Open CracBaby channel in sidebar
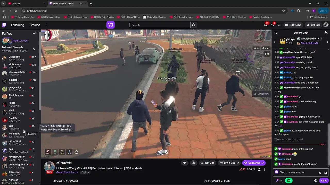The width and height of the screenshot is (330, 185). click(20, 58)
